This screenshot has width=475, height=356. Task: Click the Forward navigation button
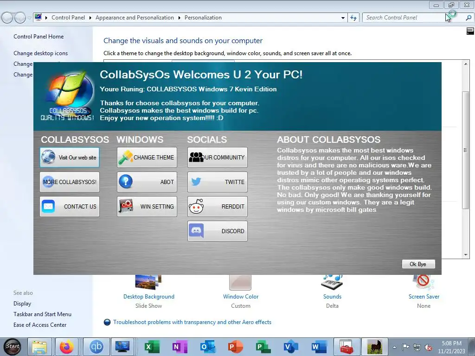click(20, 18)
